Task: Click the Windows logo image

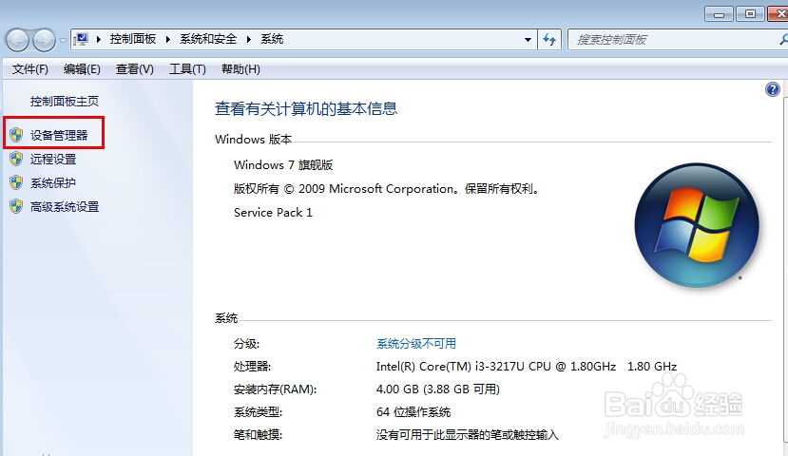Action: [x=697, y=225]
